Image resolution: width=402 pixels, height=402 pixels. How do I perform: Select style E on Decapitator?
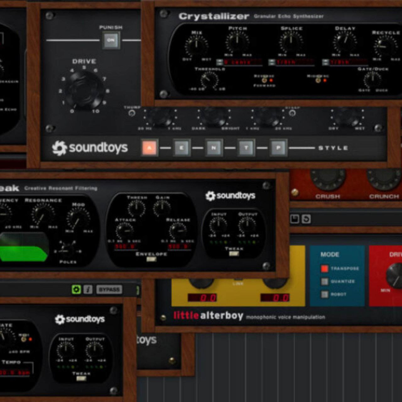[x=182, y=148]
